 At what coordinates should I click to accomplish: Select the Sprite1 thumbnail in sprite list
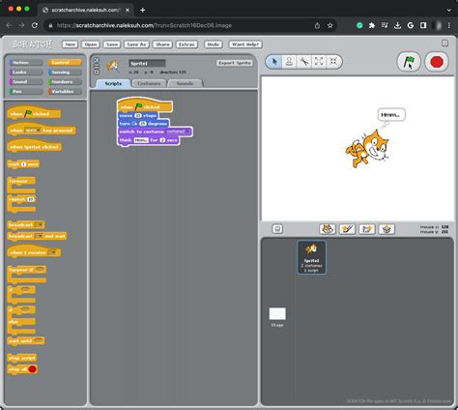click(311, 257)
